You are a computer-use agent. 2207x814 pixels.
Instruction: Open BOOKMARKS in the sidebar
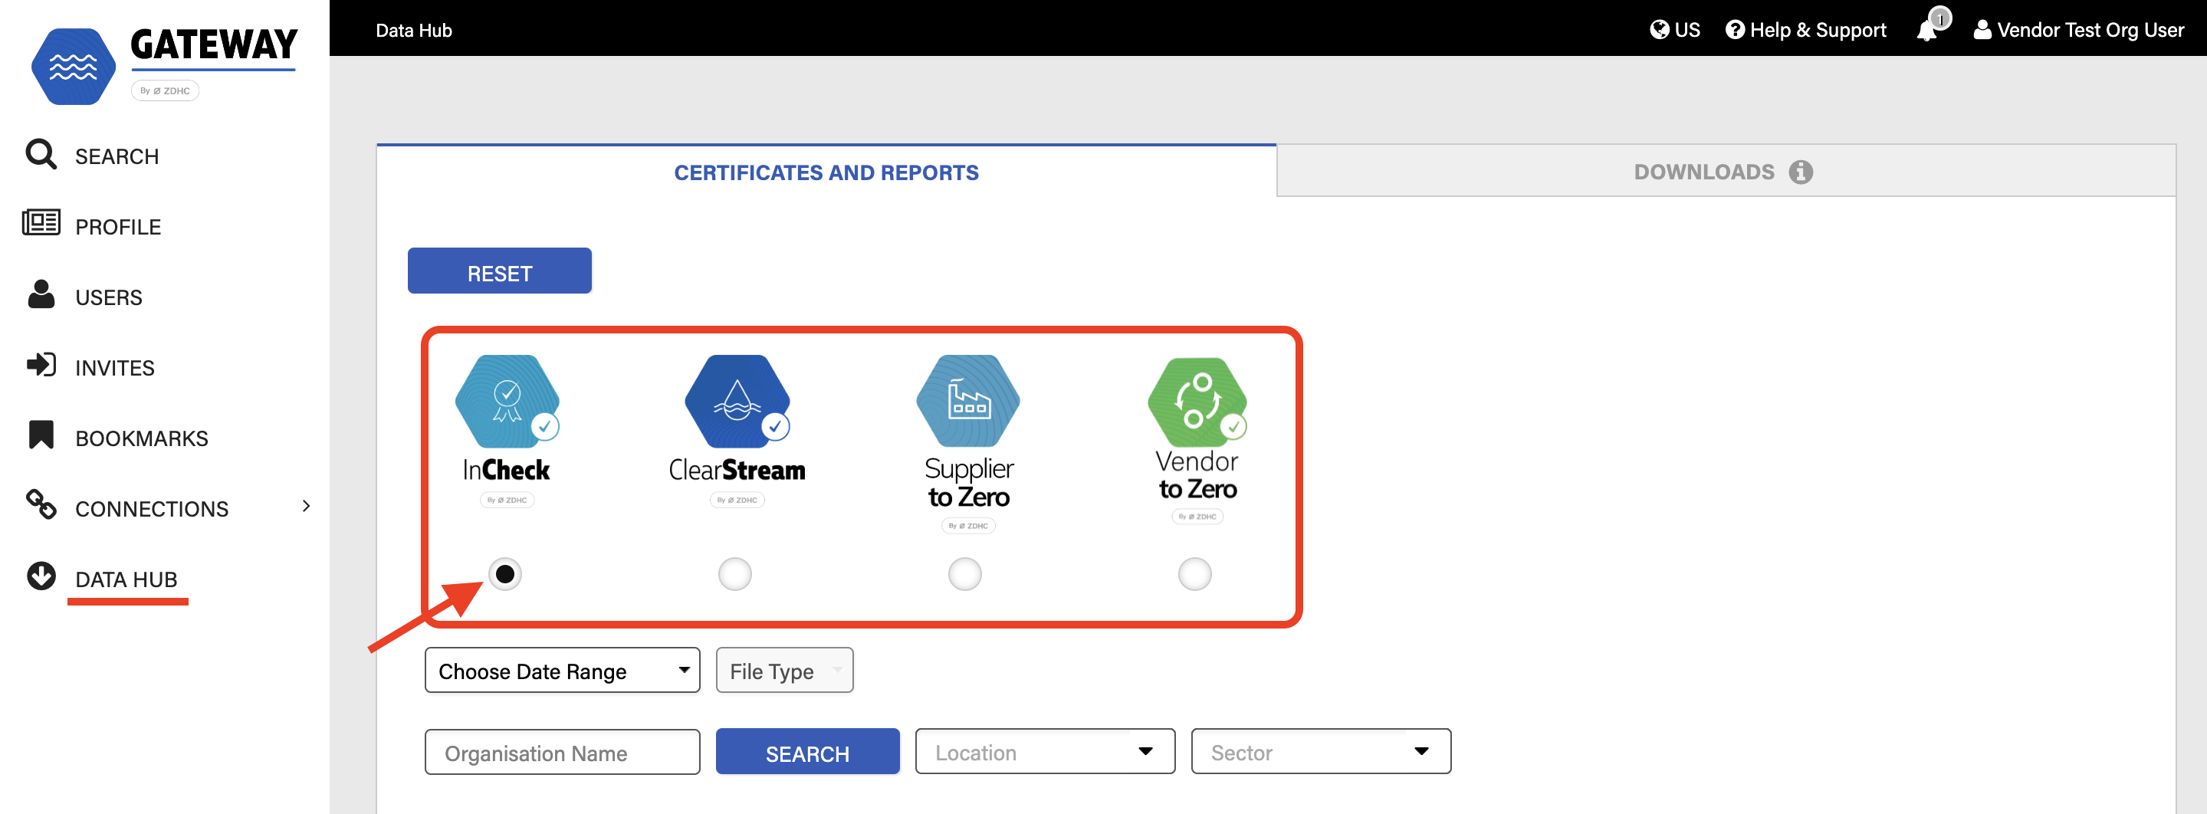click(x=141, y=438)
